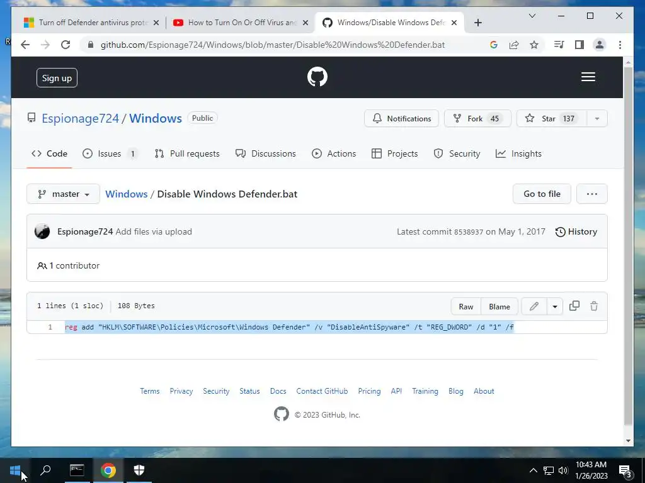Open the Discussions tab
645x483 pixels.
click(x=266, y=153)
